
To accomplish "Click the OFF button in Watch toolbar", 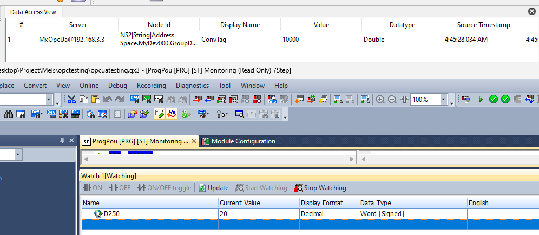I will click(120, 188).
